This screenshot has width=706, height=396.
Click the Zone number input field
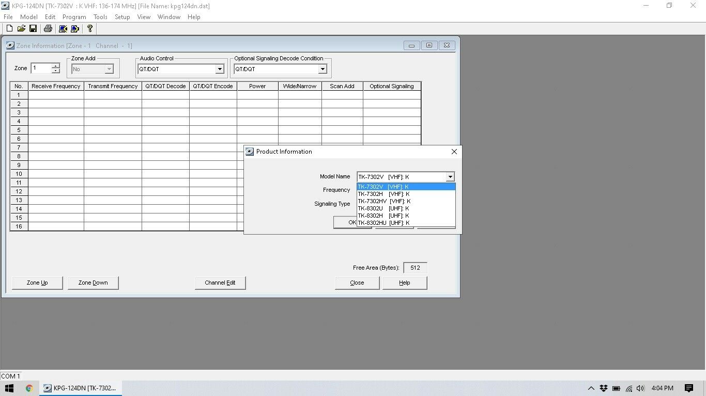(41, 68)
